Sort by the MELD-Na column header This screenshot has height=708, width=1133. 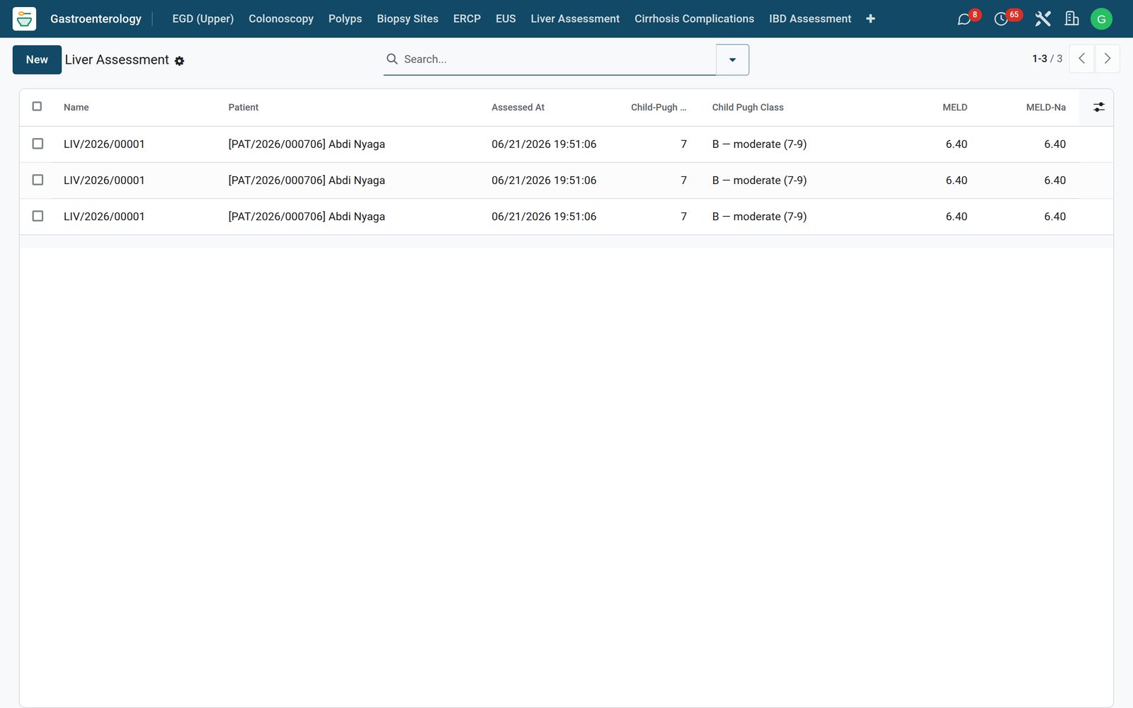point(1045,107)
